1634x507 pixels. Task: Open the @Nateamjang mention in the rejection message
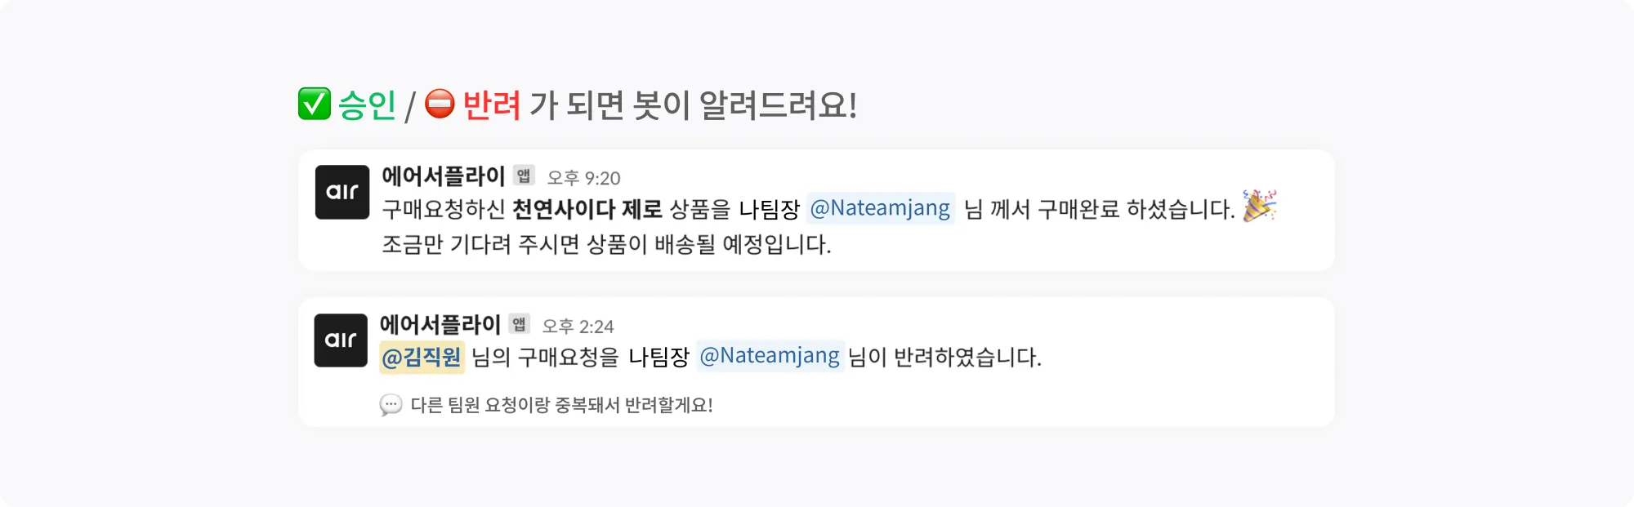(770, 357)
